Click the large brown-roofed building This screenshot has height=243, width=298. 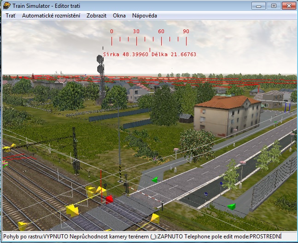pyautogui.click(x=227, y=115)
